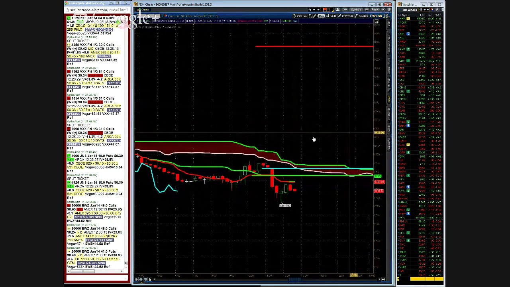The image size is (510, 287).
Task: Click the 1791.50 last price display
Action: tap(375, 16)
